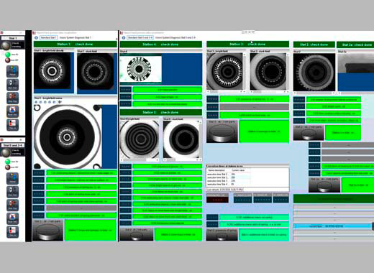Click the arrow icon above Stat 1 bright field image
Image resolution: width=374 pixels, height=273 pixels.
pyautogui.click(x=60, y=102)
